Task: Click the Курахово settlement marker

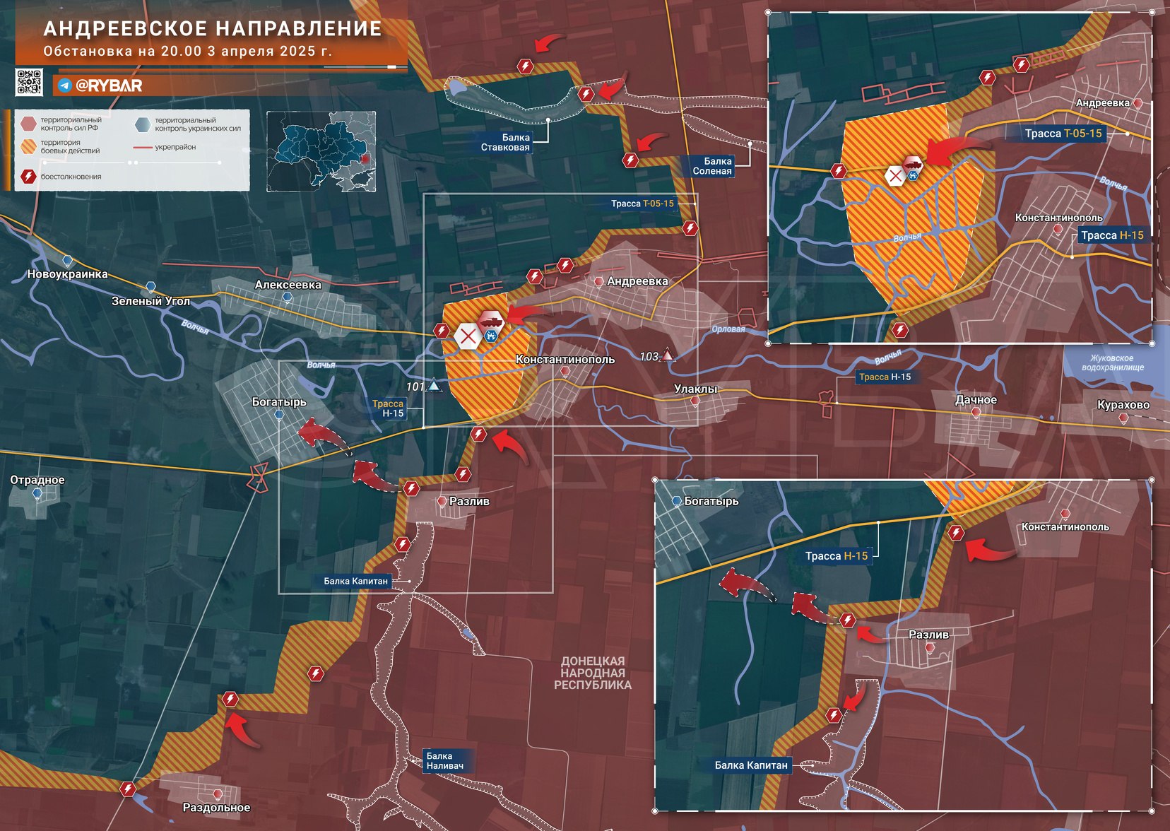Action: pos(1123,418)
